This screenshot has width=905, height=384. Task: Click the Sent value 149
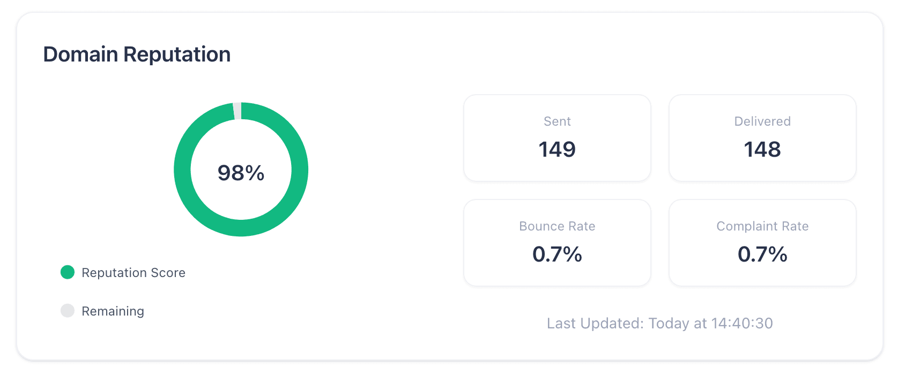coord(557,149)
